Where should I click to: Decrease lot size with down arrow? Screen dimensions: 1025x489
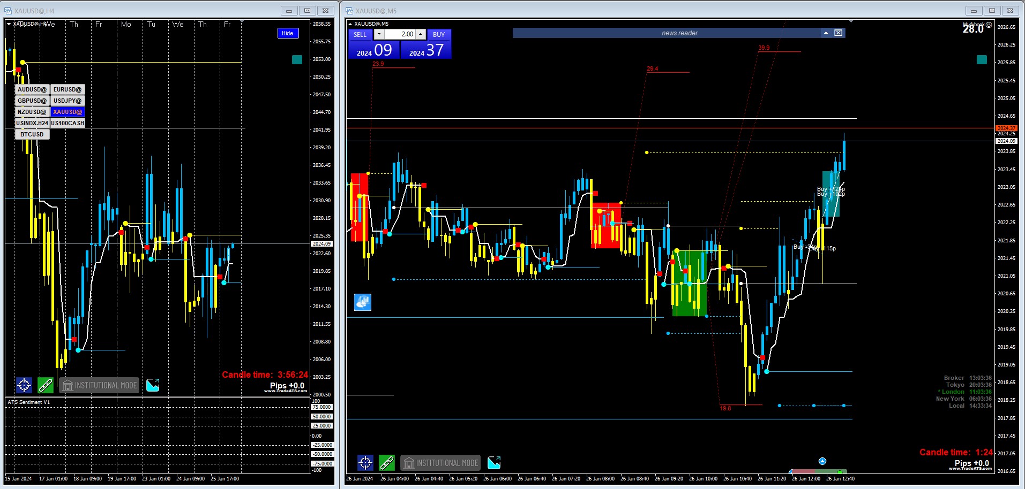[379, 34]
